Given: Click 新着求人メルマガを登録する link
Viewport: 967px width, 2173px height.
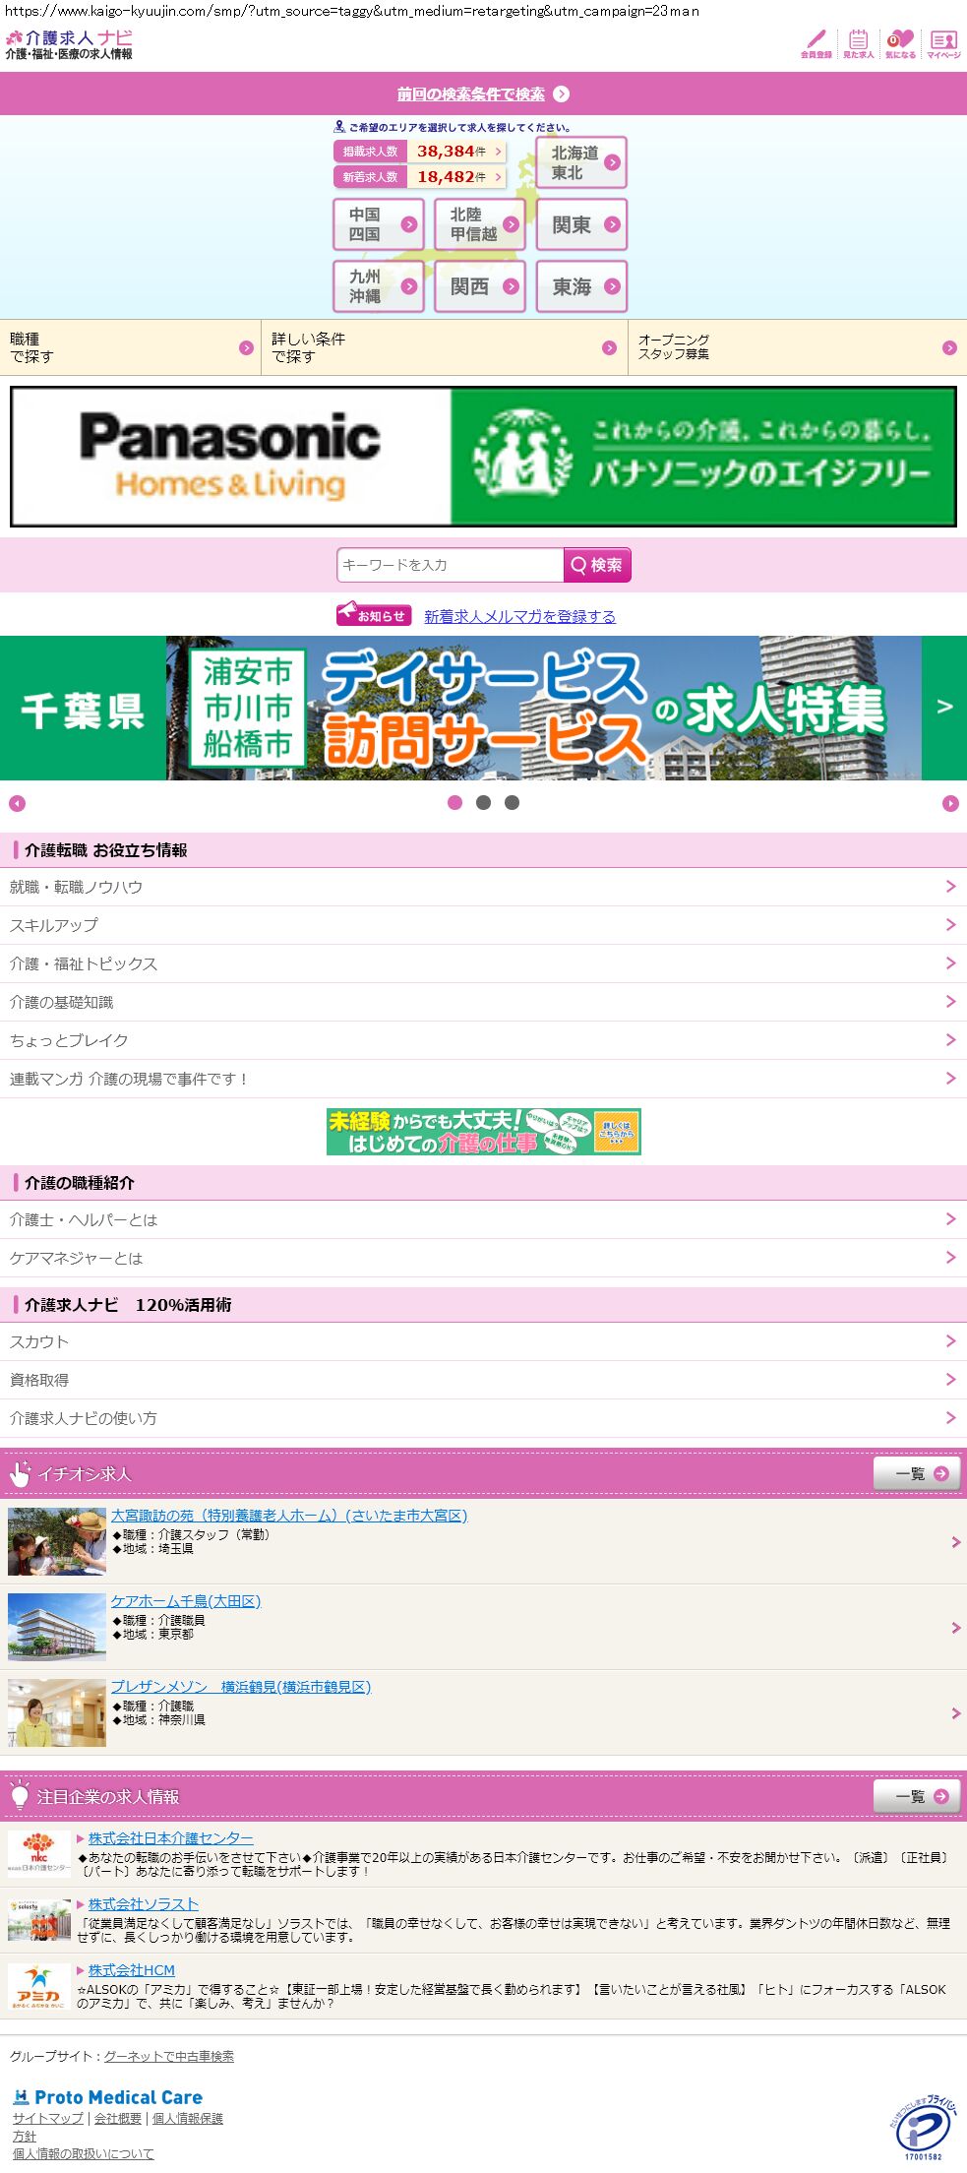Looking at the screenshot, I should (x=519, y=616).
